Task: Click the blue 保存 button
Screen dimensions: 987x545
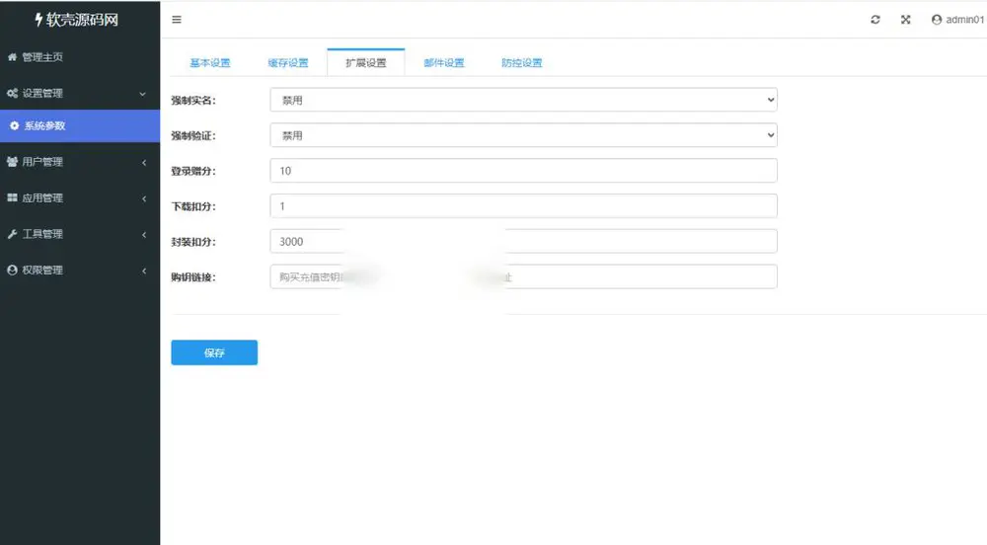Action: point(214,352)
